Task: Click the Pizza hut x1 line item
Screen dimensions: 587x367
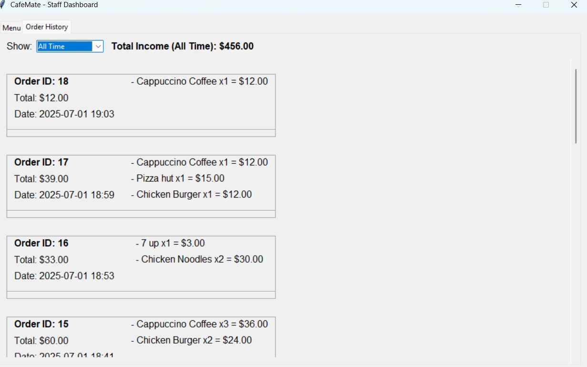Action: (177, 179)
